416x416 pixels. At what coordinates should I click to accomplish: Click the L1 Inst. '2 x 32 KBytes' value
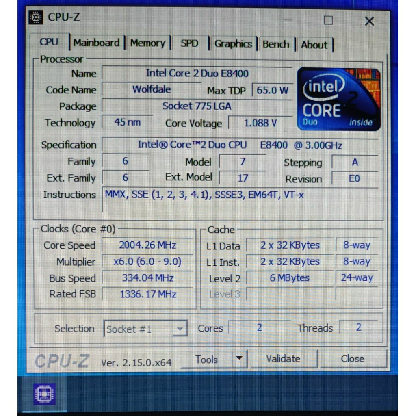(x=290, y=262)
